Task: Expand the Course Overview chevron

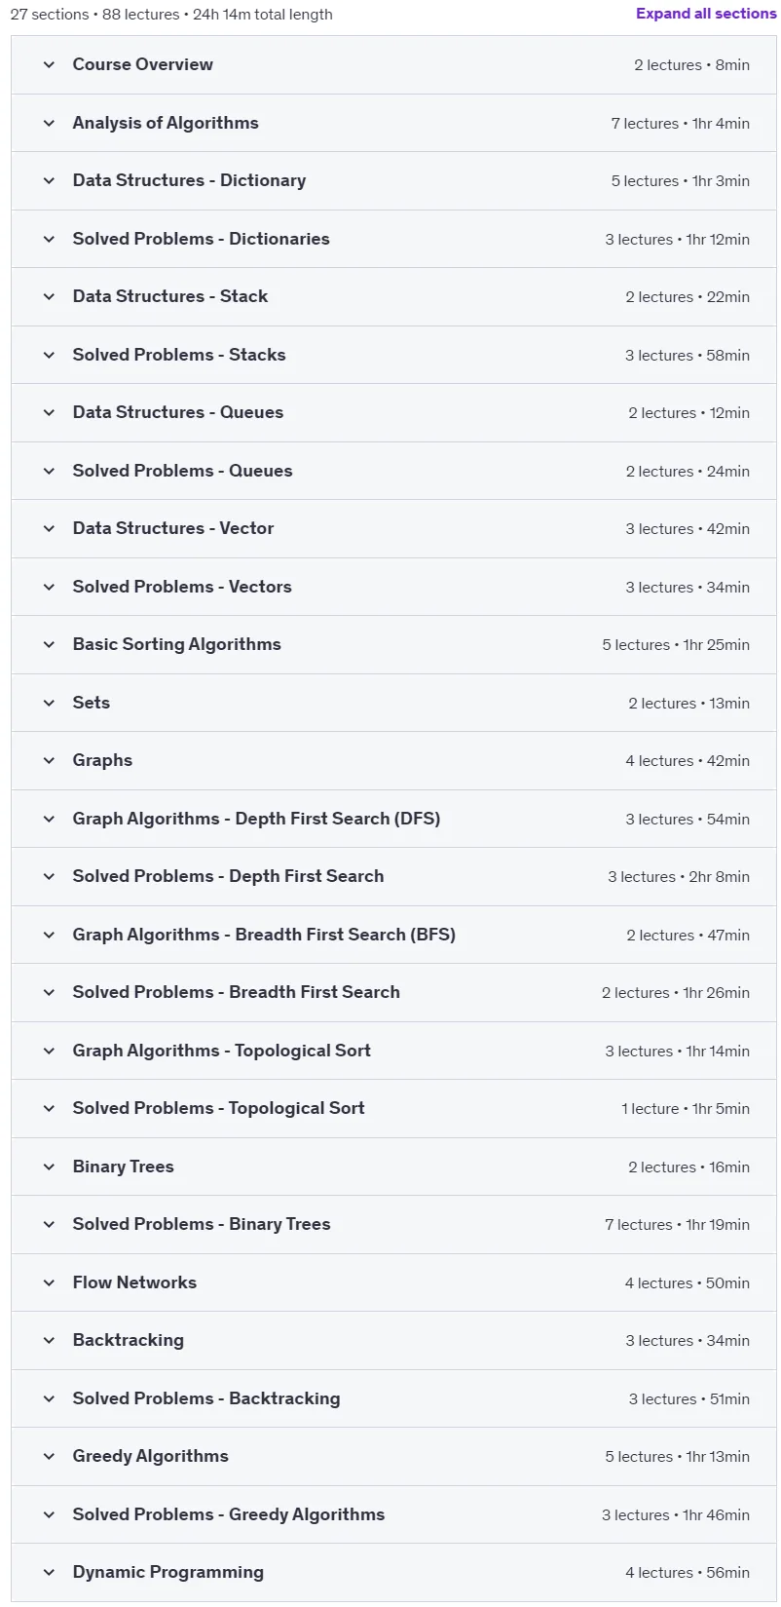Action: tap(49, 64)
